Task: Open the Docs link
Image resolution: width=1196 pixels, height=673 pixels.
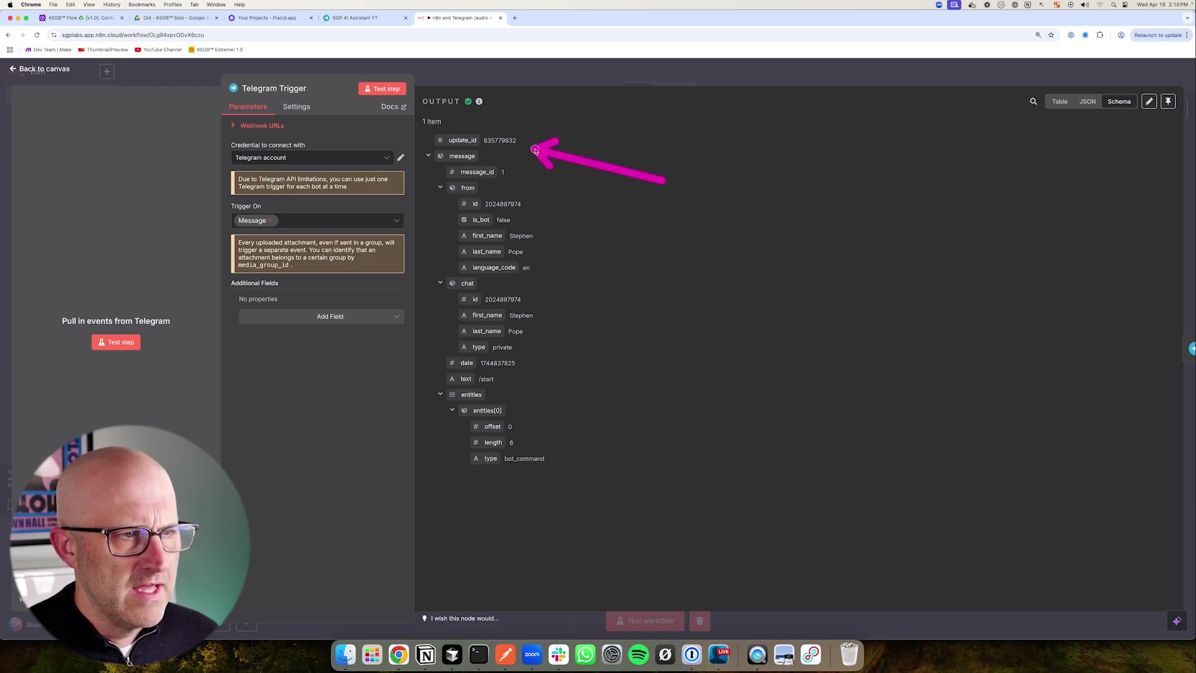Action: pyautogui.click(x=393, y=107)
